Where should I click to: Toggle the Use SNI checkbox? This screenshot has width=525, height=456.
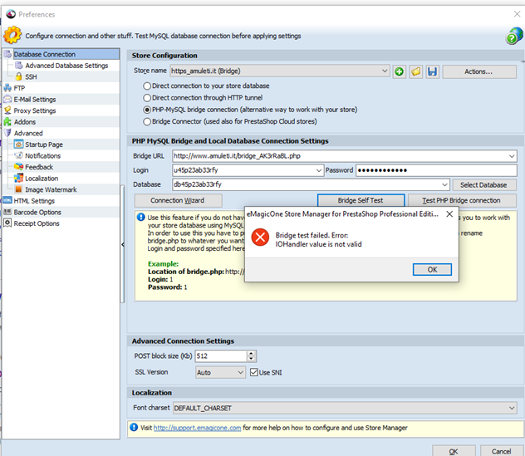pos(254,372)
